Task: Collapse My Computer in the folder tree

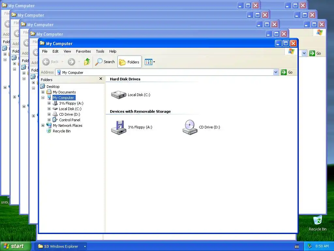Action: pos(43,97)
